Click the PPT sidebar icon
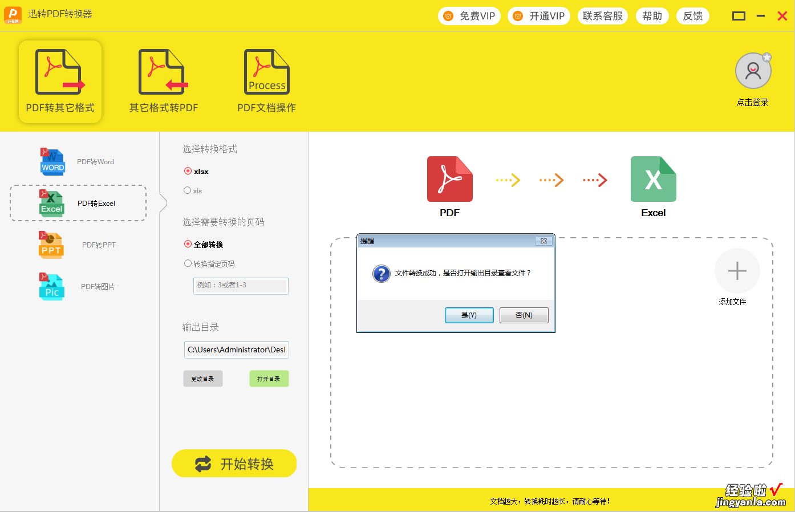The height and width of the screenshot is (512, 795). click(x=51, y=245)
